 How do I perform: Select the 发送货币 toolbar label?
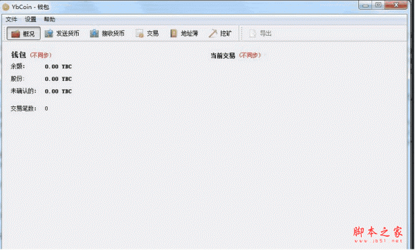point(68,34)
